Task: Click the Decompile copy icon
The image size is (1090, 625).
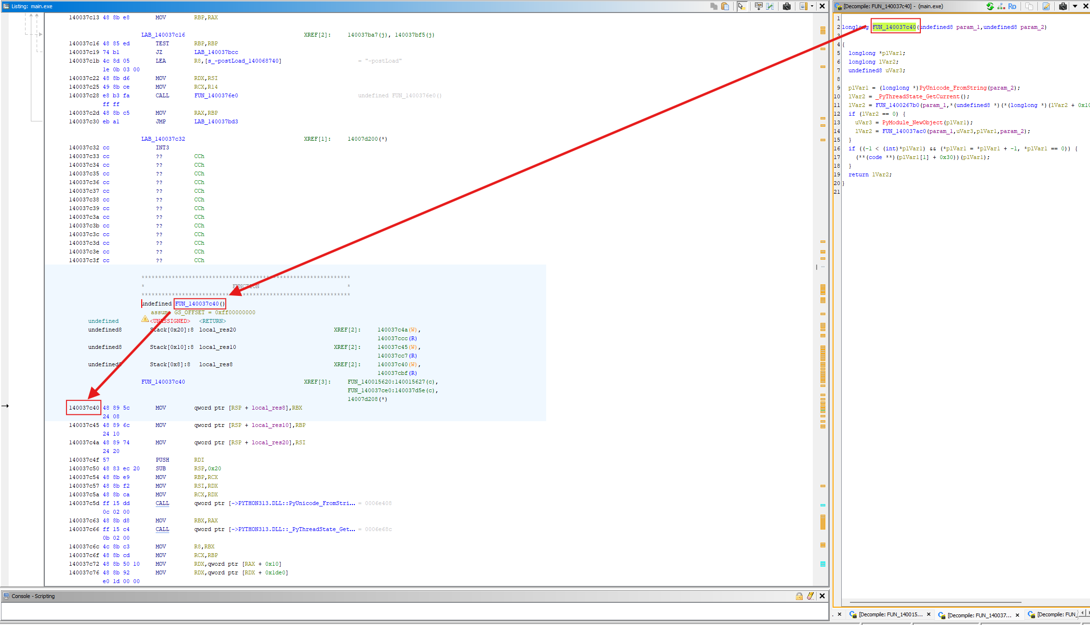Action: 1029,6
